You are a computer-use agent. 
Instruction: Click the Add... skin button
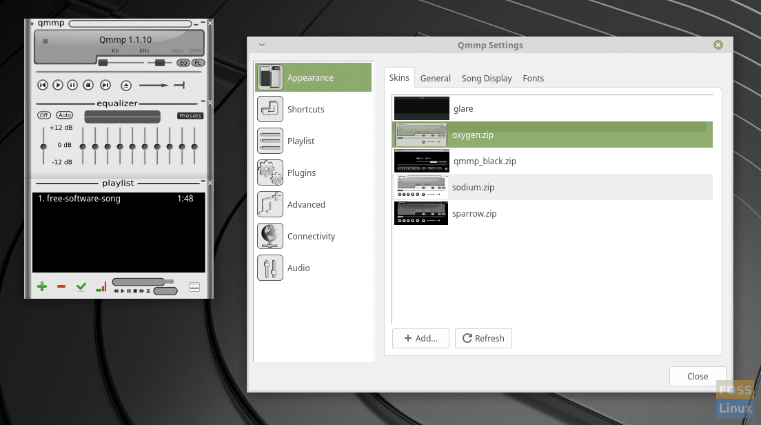[420, 339]
